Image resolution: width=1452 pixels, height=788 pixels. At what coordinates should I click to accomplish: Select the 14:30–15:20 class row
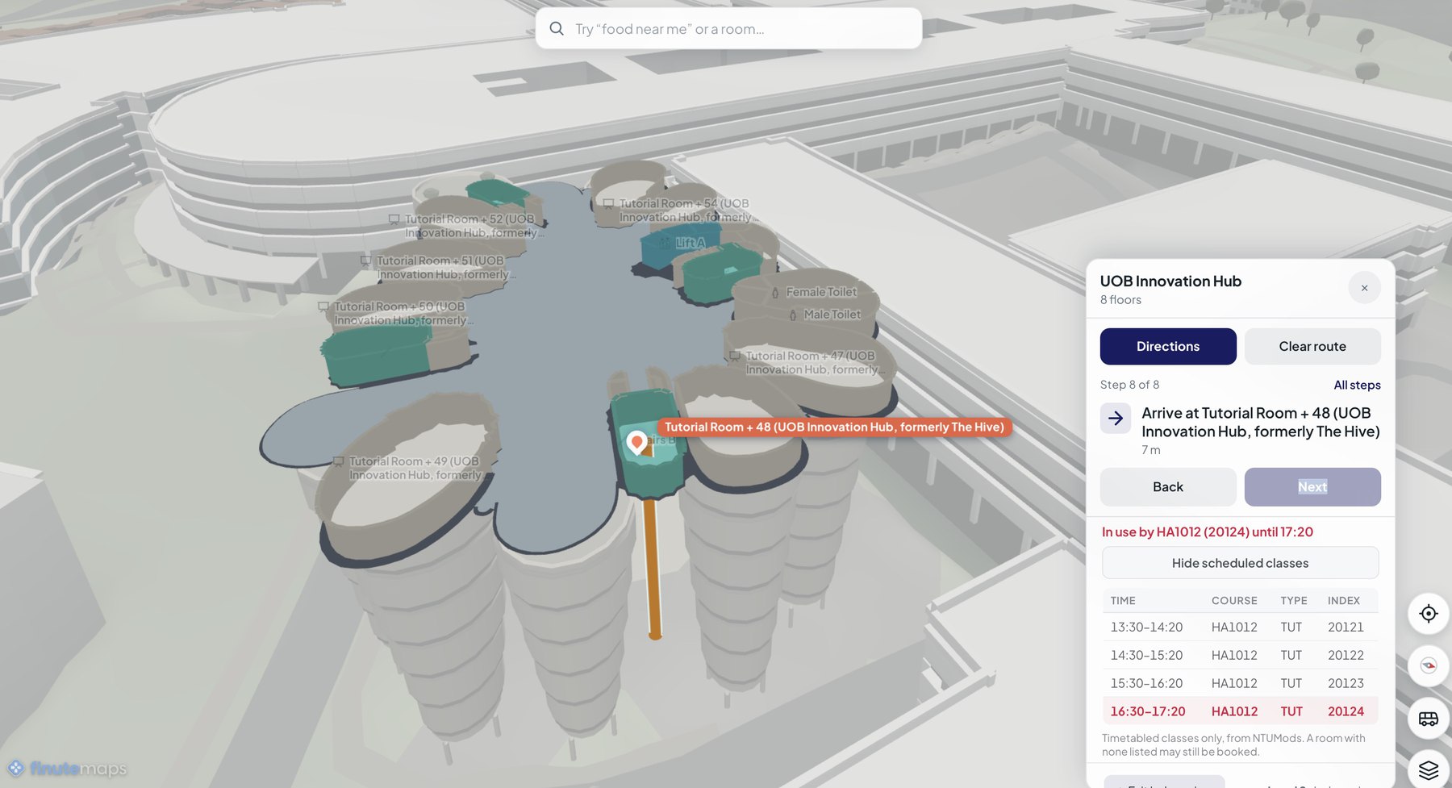click(x=1240, y=655)
